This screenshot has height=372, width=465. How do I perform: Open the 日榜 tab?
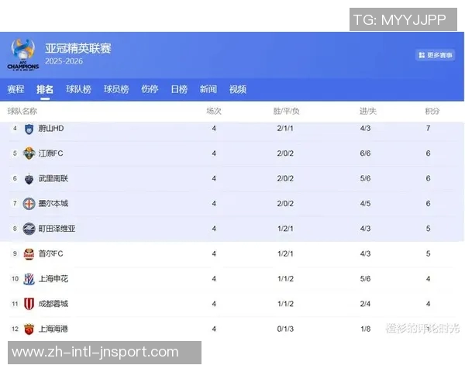click(179, 89)
